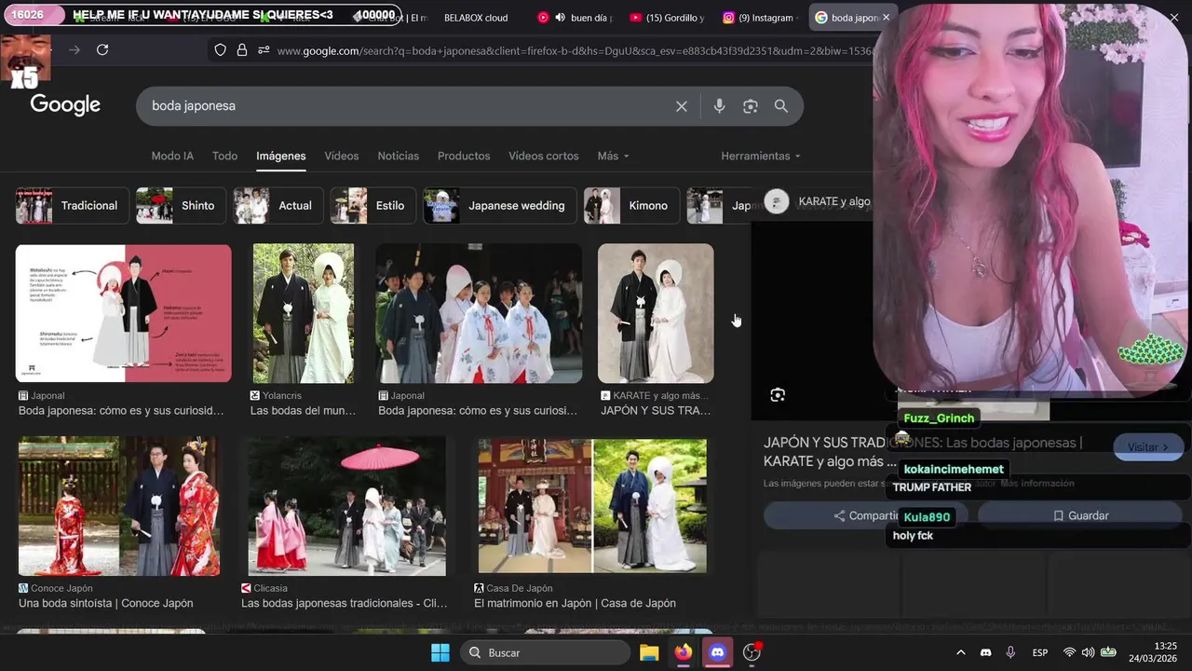1192x671 pixels.
Task: Switch to the Instagram browser tab
Action: (759, 18)
